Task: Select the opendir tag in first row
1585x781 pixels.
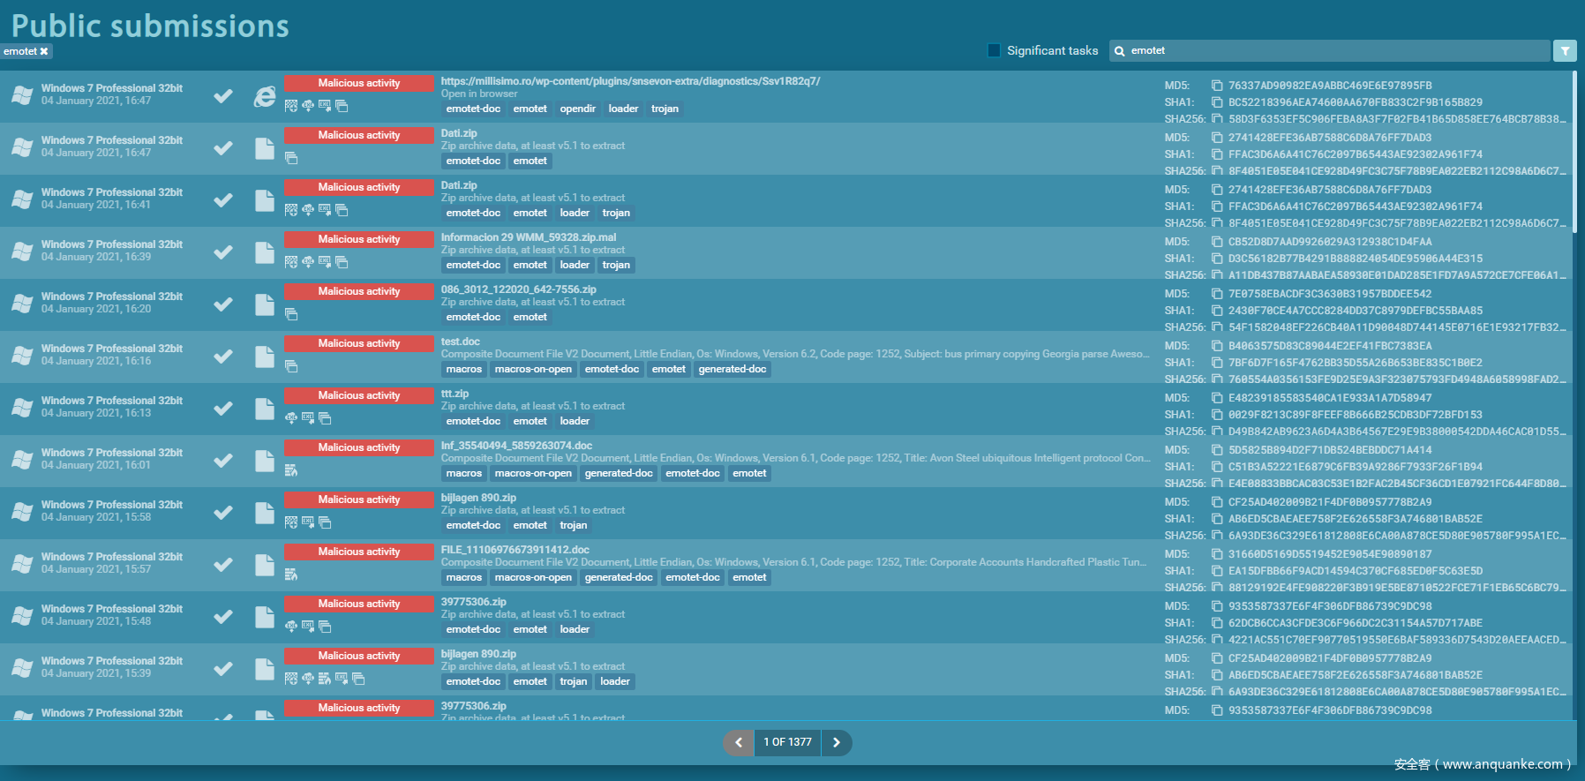Action: click(x=577, y=109)
